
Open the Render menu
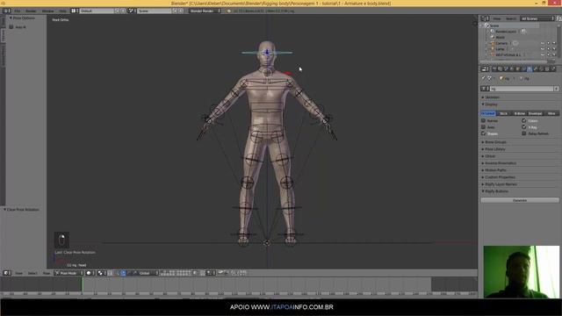pyautogui.click(x=31, y=11)
